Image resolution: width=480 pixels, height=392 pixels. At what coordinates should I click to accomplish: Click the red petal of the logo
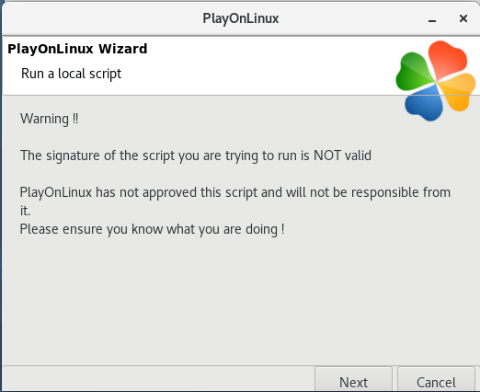tap(447, 59)
